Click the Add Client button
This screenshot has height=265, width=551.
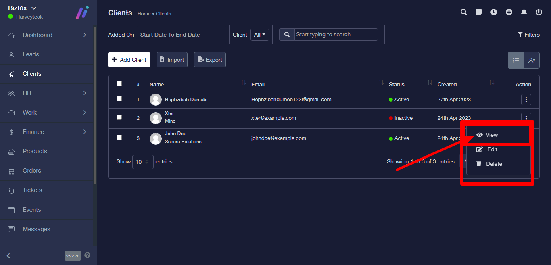tap(129, 60)
